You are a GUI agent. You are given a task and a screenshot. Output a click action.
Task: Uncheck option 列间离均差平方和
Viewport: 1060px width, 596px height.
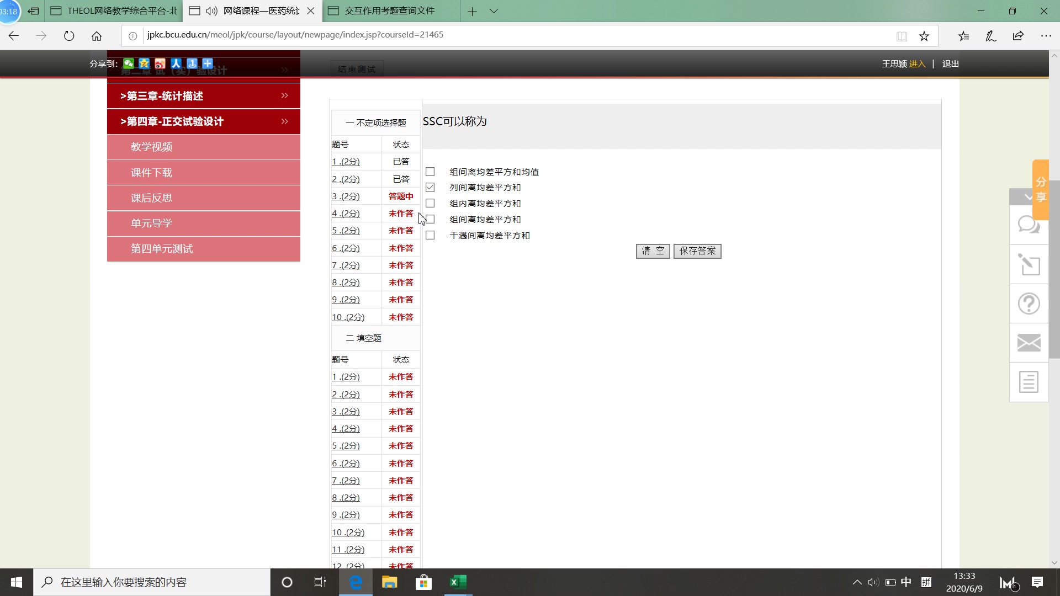point(430,188)
